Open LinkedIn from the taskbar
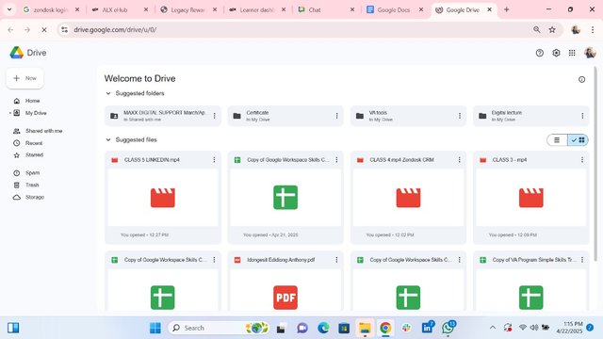The image size is (603, 339). [427, 328]
